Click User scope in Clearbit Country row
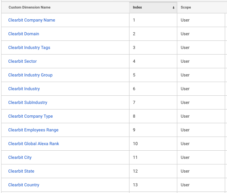 click(x=185, y=185)
